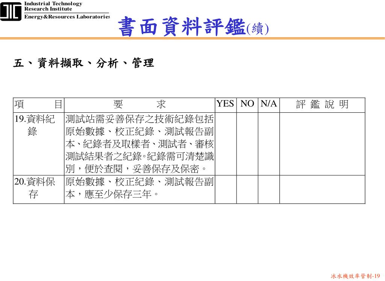This screenshot has height=281, width=385.
Task: Click the '20.資料保存' item cell
Action: [39, 189]
